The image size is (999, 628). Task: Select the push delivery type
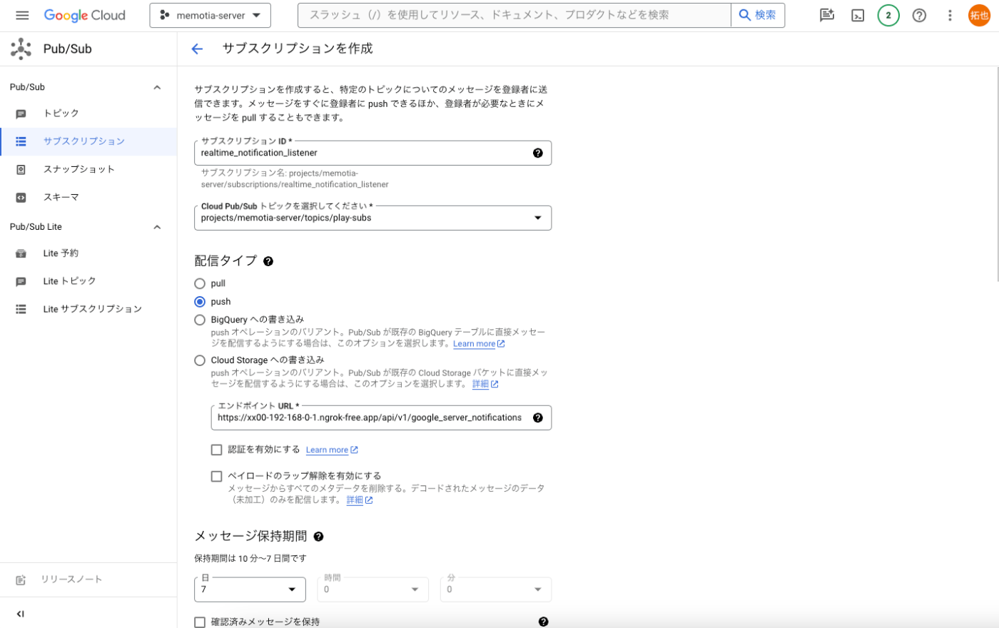pyautogui.click(x=200, y=302)
